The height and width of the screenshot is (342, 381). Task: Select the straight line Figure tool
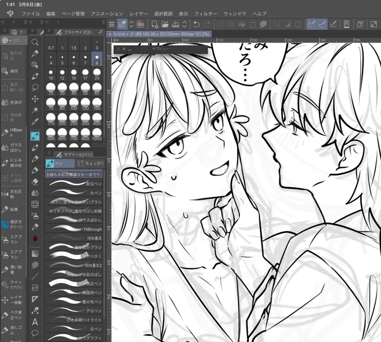click(35, 276)
